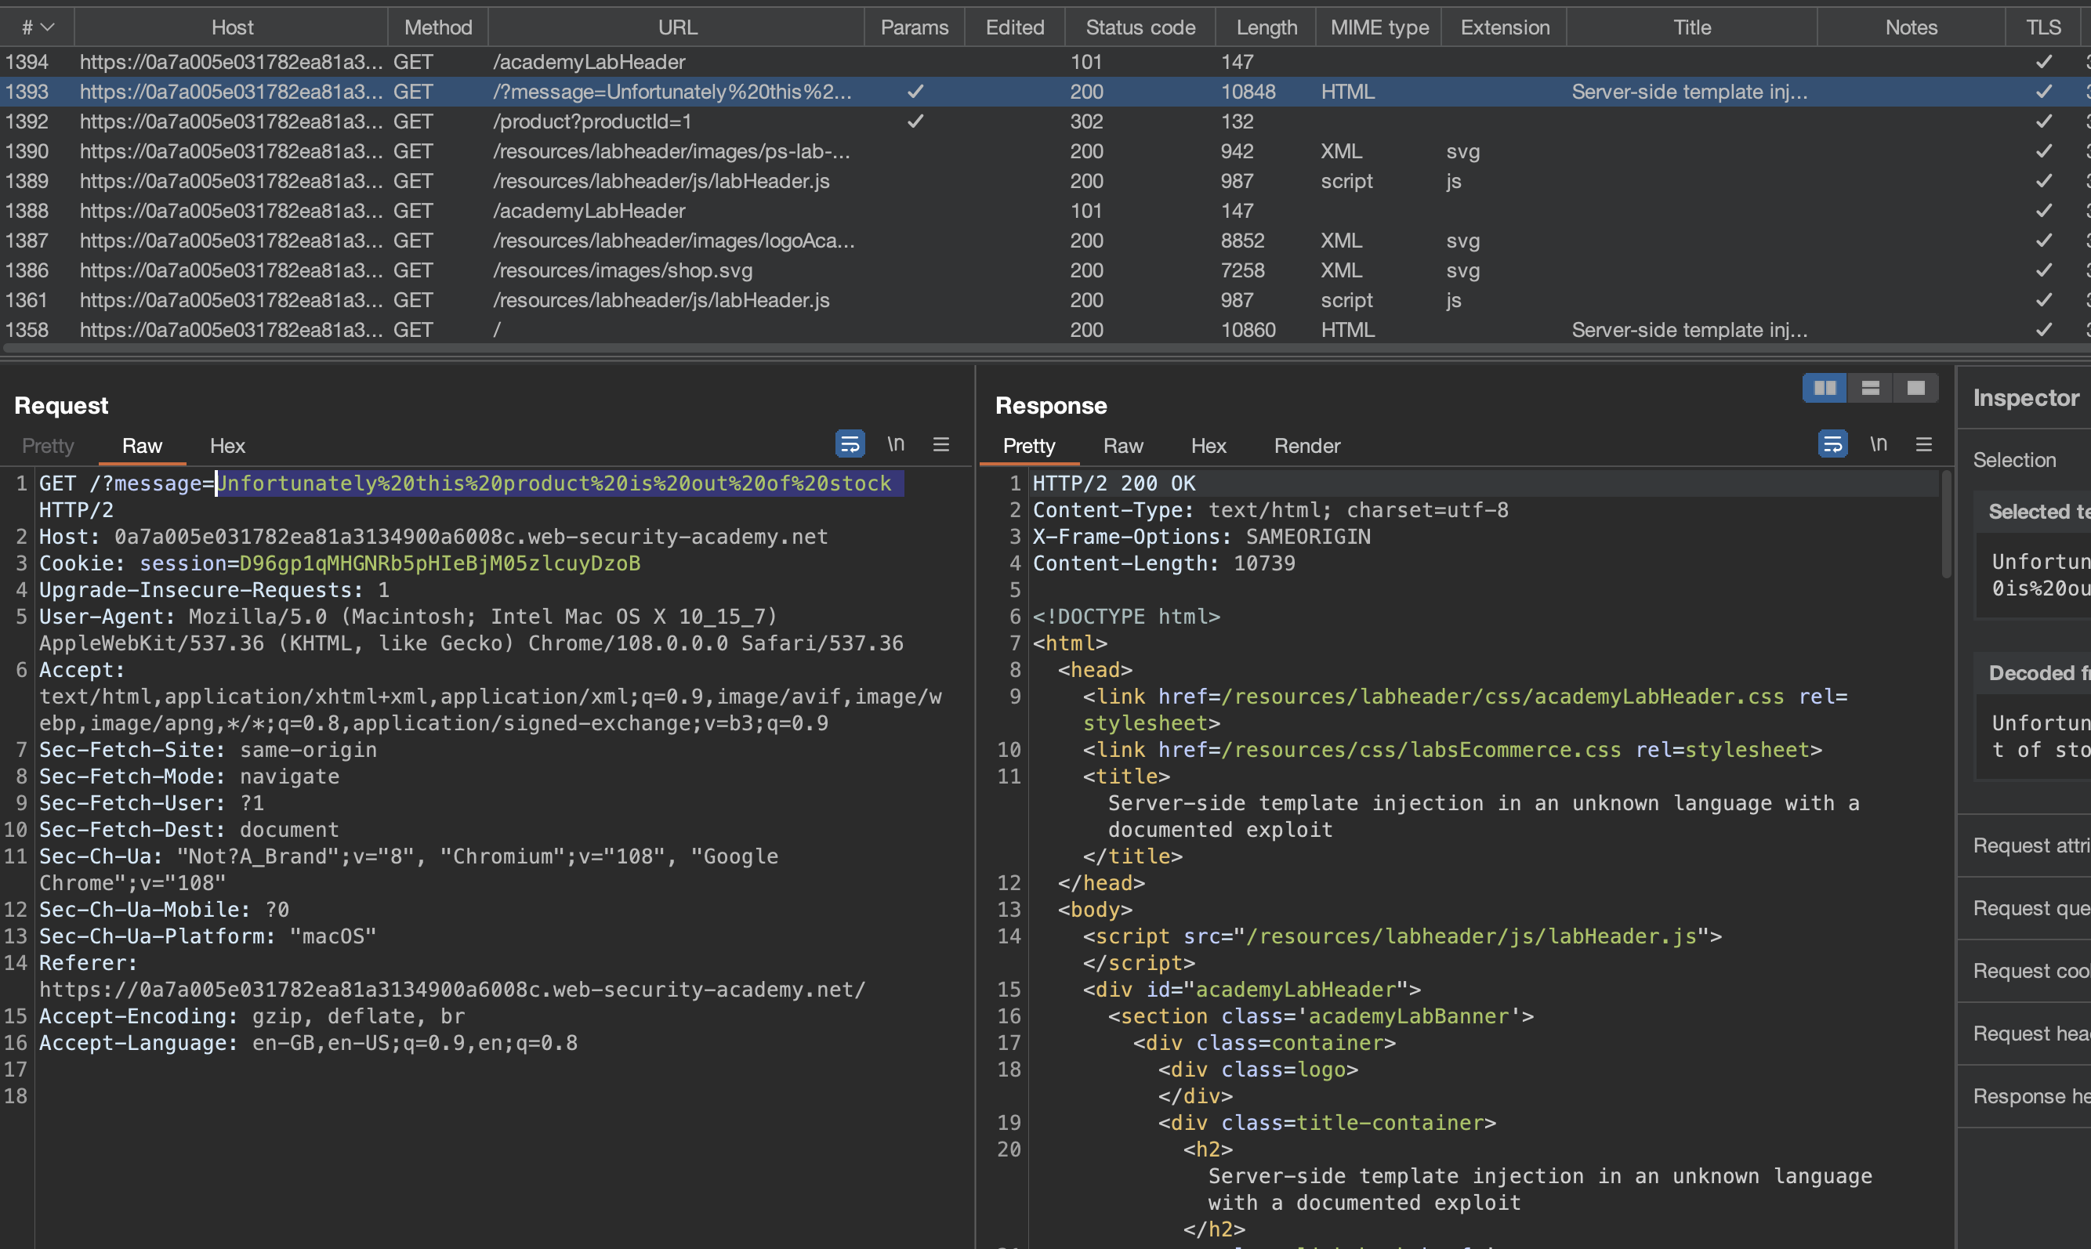
Task: Switch to Render tab in Response
Action: click(x=1306, y=446)
